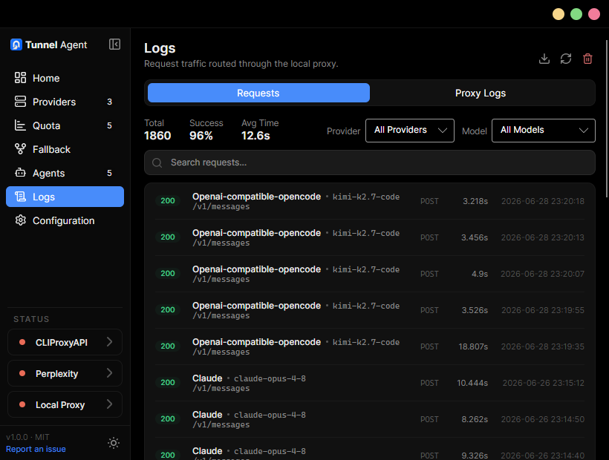Click the Local Proxy red status dot
The image size is (609, 460).
click(22, 404)
